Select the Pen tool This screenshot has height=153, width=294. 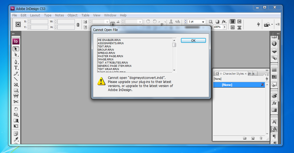coord(16,62)
